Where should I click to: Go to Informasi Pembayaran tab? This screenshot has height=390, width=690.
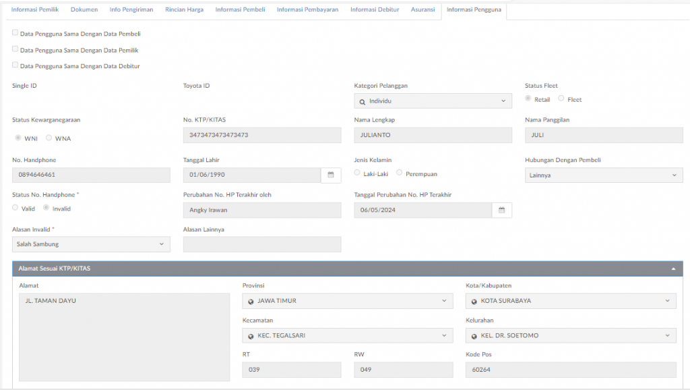307,9
